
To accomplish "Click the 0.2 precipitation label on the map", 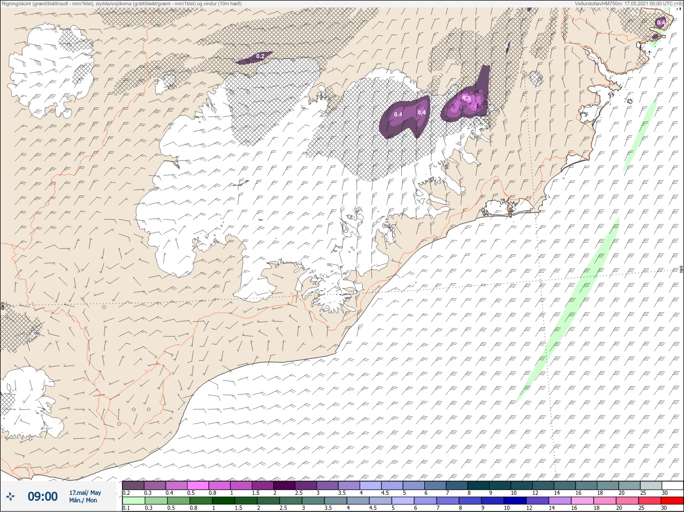I will pyautogui.click(x=260, y=56).
